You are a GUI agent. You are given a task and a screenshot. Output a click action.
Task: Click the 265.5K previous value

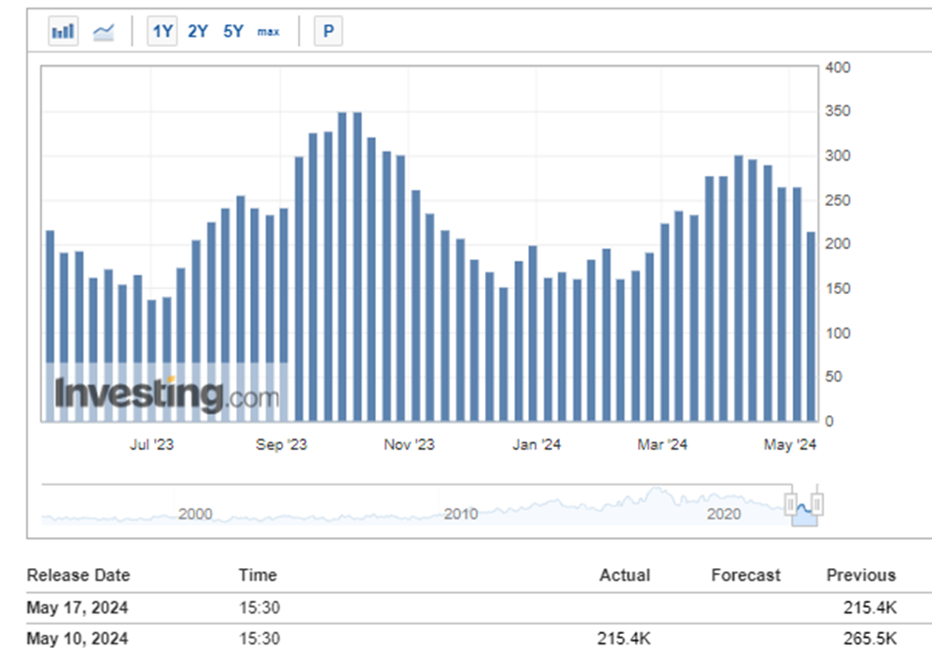[x=870, y=639]
